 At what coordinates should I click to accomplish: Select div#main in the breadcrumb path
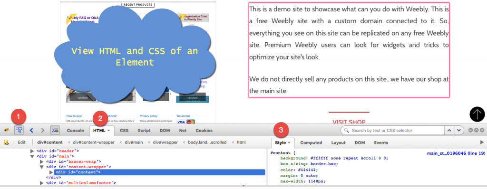click(x=134, y=142)
